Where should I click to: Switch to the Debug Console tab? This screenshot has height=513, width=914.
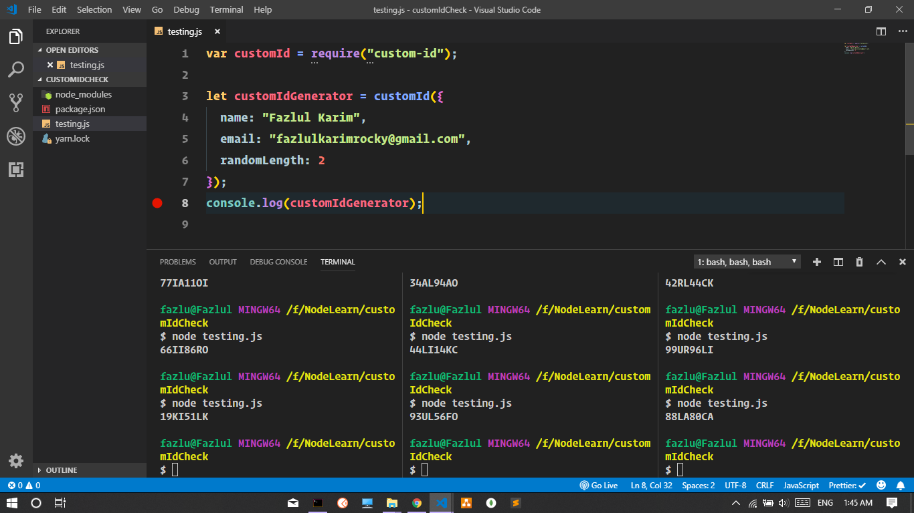pyautogui.click(x=278, y=262)
